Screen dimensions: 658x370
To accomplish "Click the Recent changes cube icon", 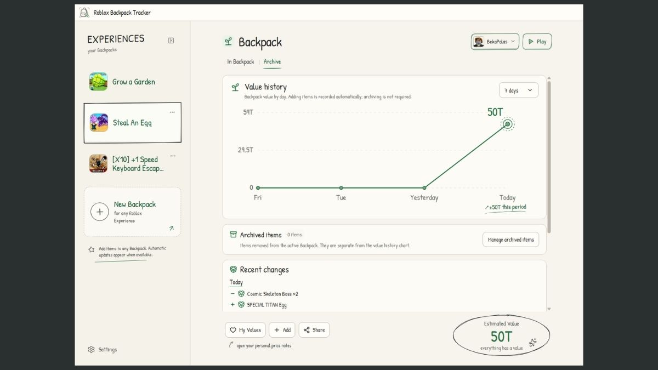I will (x=234, y=270).
